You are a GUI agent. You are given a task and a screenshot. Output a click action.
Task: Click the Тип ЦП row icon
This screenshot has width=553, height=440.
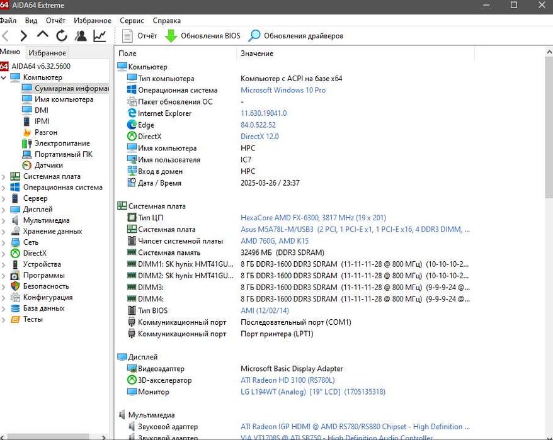(x=132, y=218)
